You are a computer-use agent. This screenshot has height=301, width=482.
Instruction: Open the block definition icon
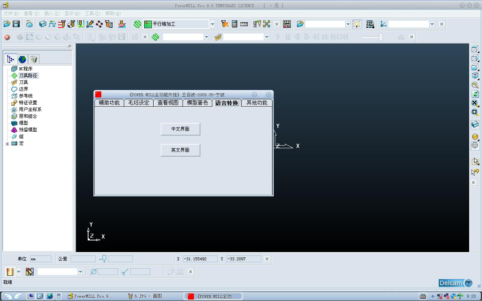43,24
